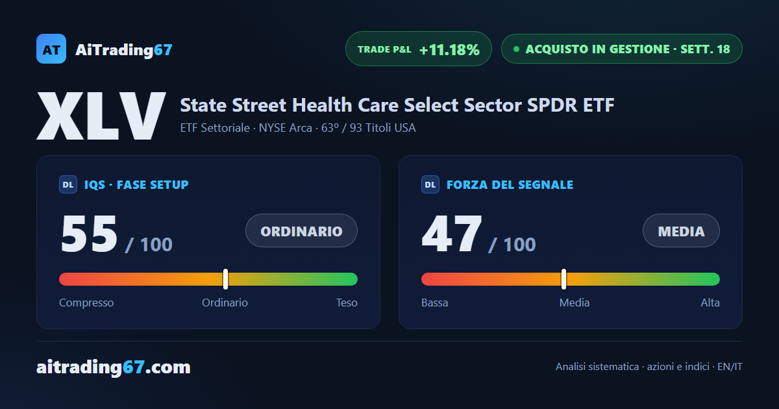Click the DL badge beside IQS Fase Setup
779x409 pixels.
(x=68, y=184)
